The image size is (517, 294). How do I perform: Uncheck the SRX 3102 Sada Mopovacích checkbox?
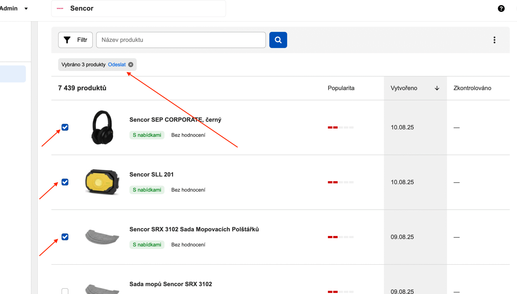(x=65, y=237)
